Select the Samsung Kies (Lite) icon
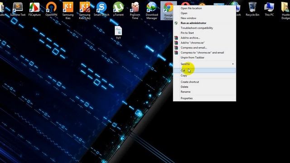290x163 pixels. tap(85, 10)
